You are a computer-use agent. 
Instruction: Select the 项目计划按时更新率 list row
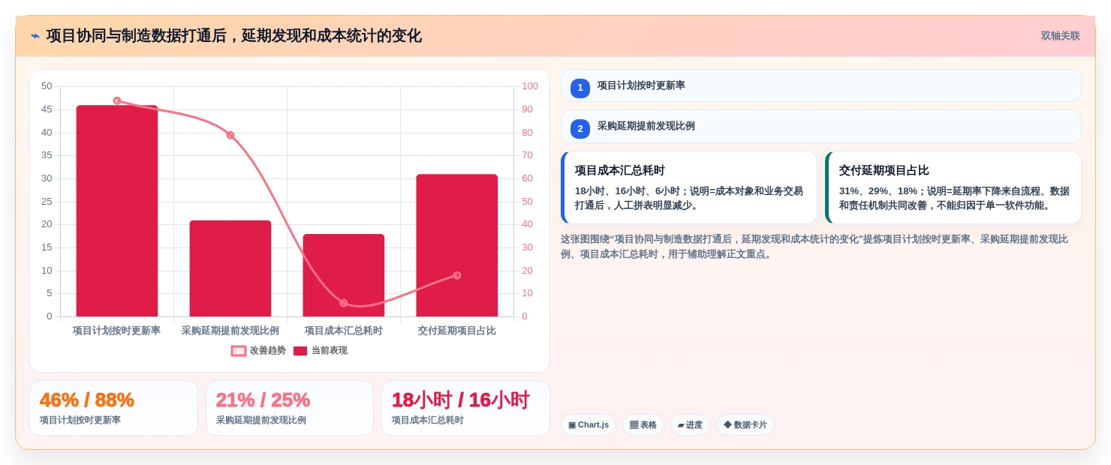point(820,85)
